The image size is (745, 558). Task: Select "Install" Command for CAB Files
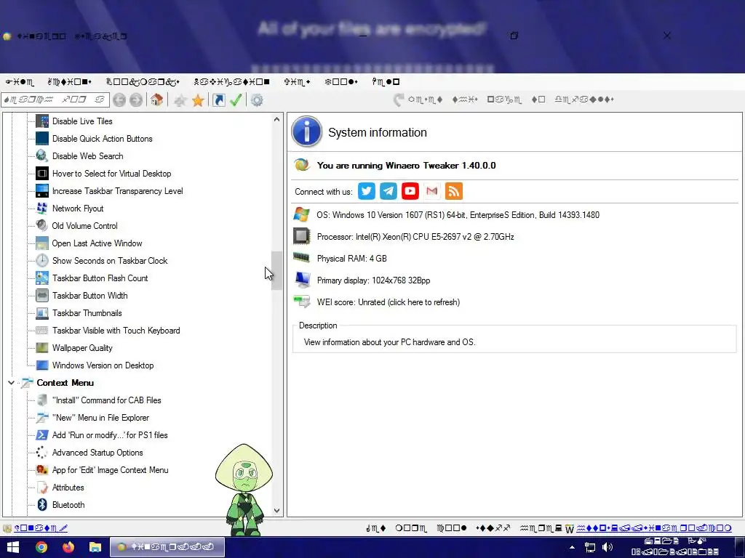(106, 400)
